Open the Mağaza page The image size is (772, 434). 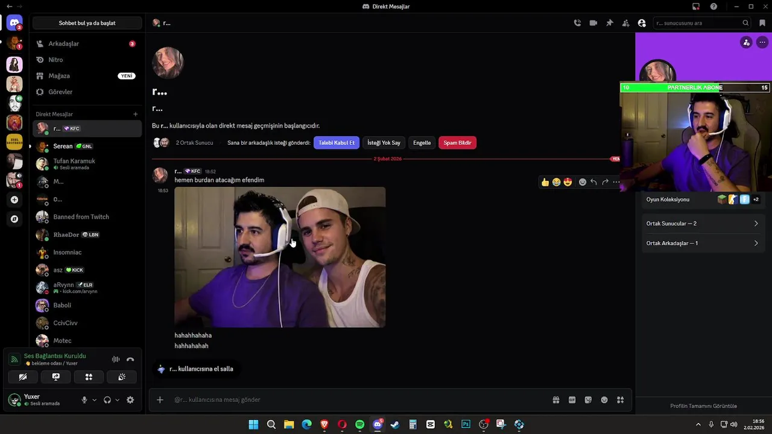pyautogui.click(x=87, y=76)
